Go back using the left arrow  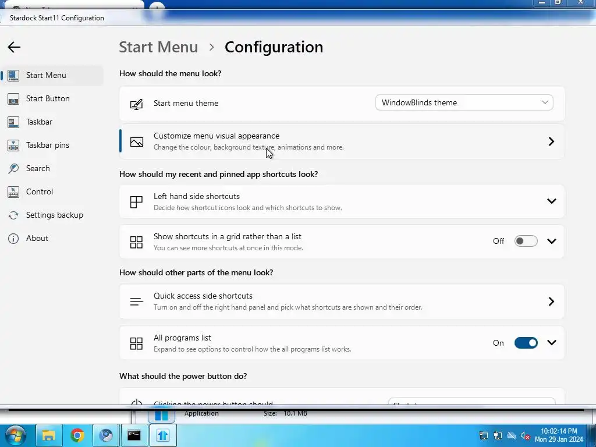click(14, 47)
